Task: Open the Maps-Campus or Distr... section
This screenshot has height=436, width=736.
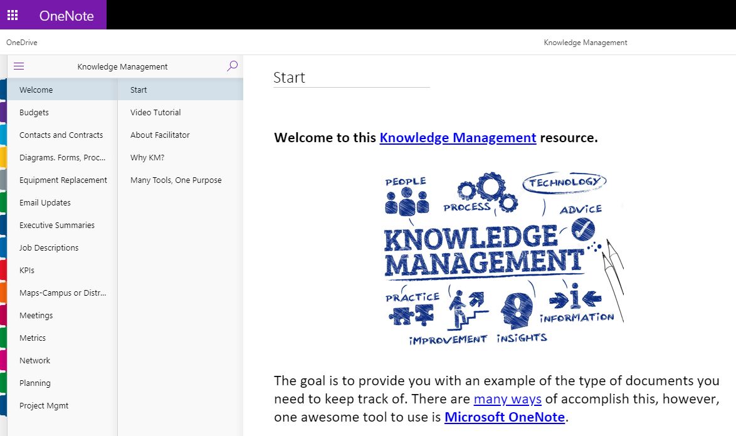Action: 62,292
